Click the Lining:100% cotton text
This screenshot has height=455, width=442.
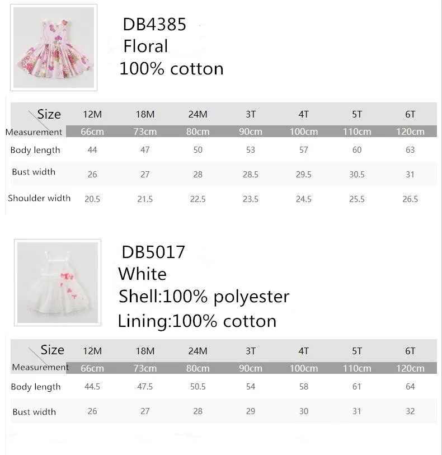pos(197,321)
